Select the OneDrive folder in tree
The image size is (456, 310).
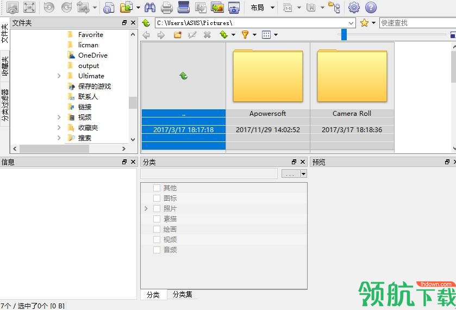[93, 55]
